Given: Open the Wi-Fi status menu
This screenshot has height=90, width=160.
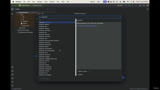Looking at the screenshot, I should click(128, 2).
